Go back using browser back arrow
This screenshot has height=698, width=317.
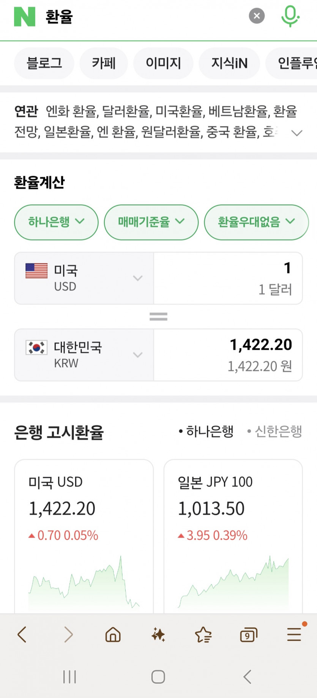coord(22,635)
